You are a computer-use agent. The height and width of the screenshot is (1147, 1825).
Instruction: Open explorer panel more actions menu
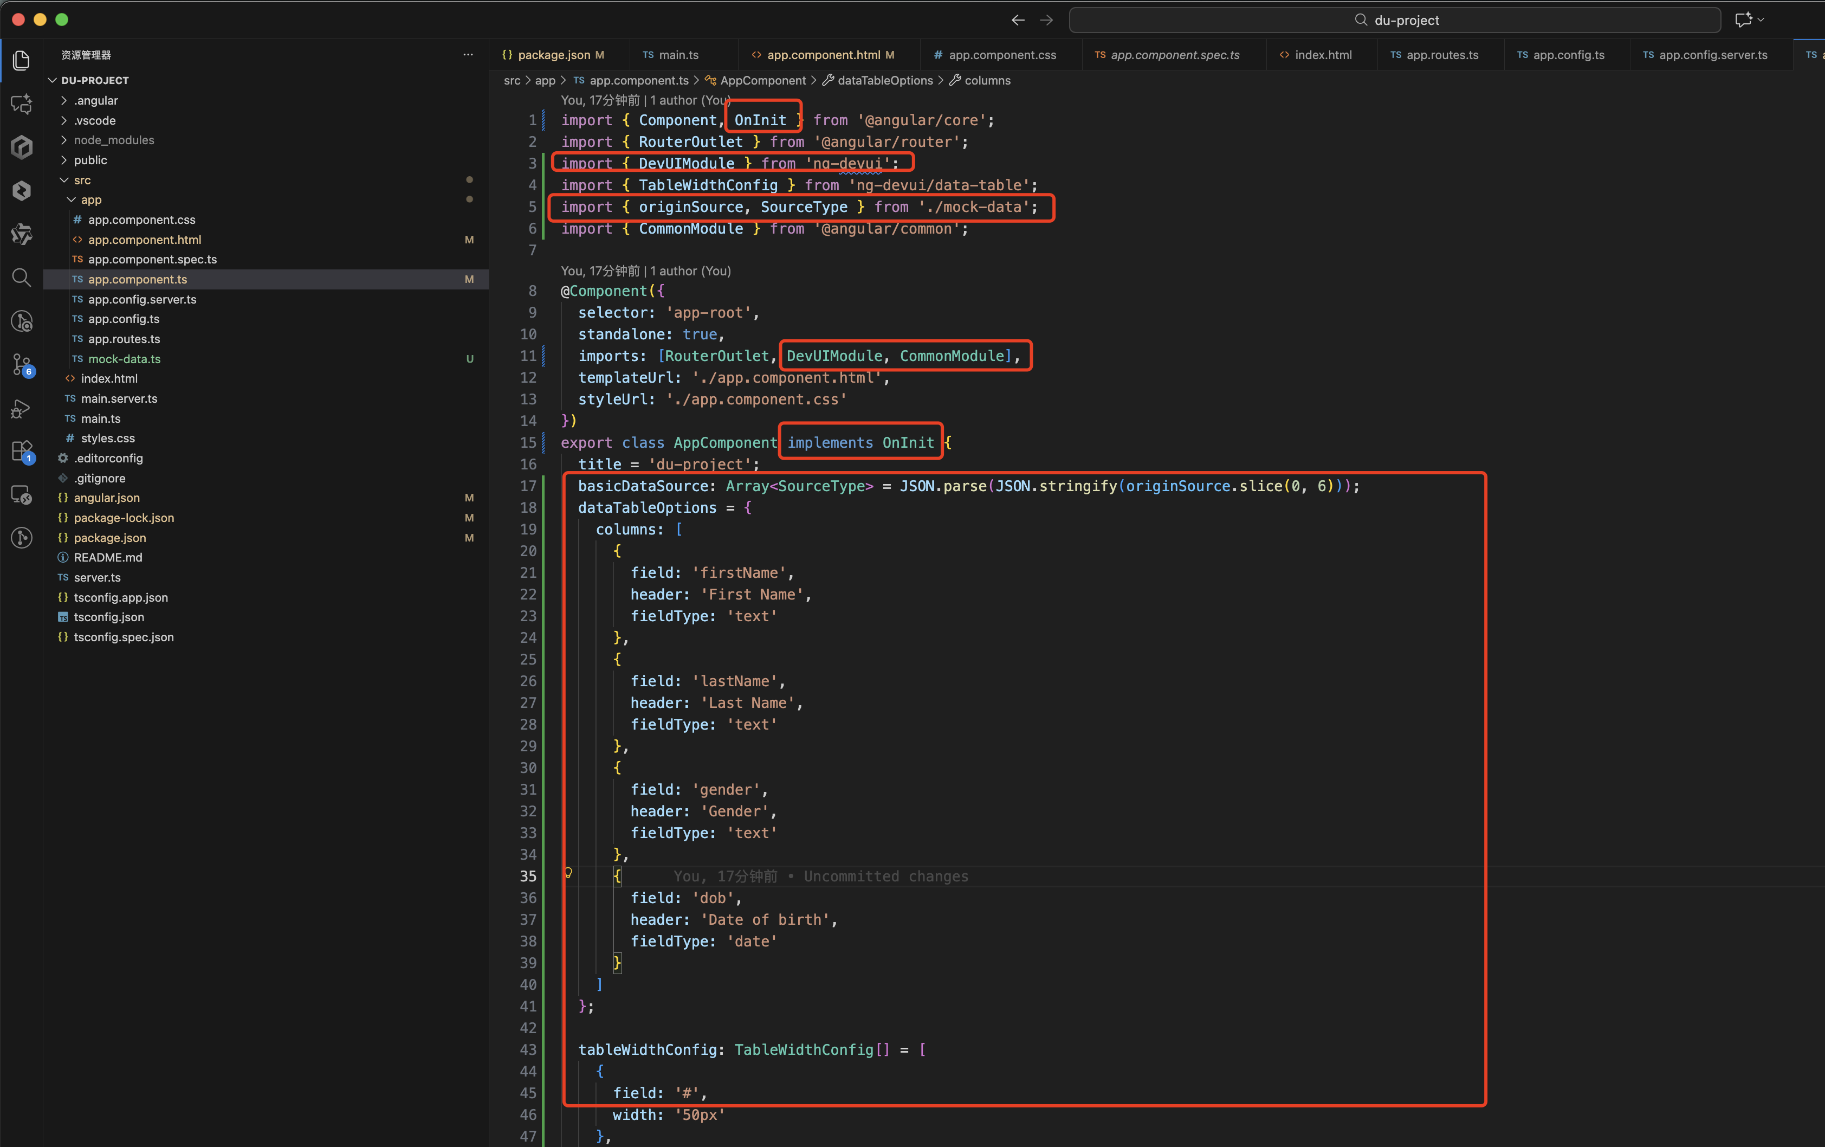(468, 55)
